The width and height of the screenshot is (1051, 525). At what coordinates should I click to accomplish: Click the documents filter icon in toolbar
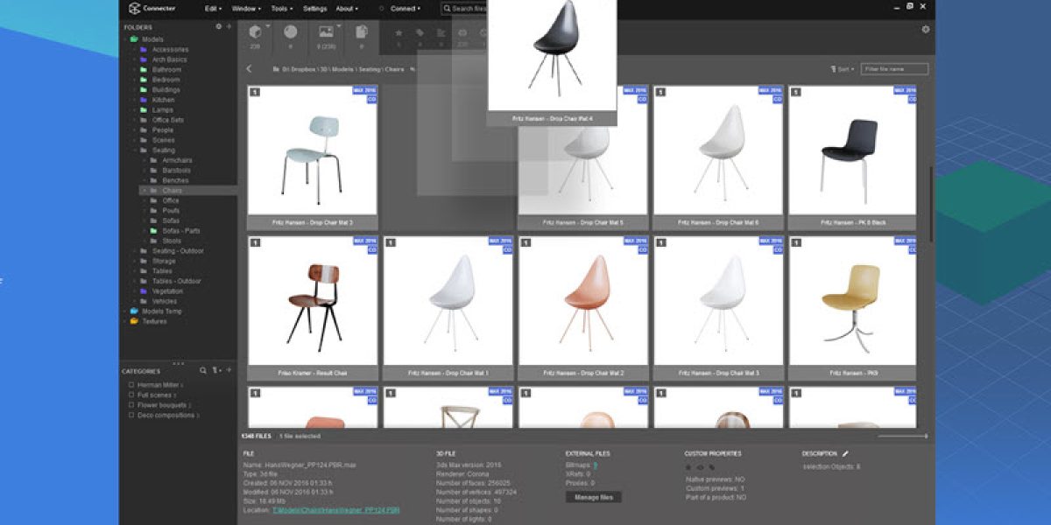(x=361, y=32)
